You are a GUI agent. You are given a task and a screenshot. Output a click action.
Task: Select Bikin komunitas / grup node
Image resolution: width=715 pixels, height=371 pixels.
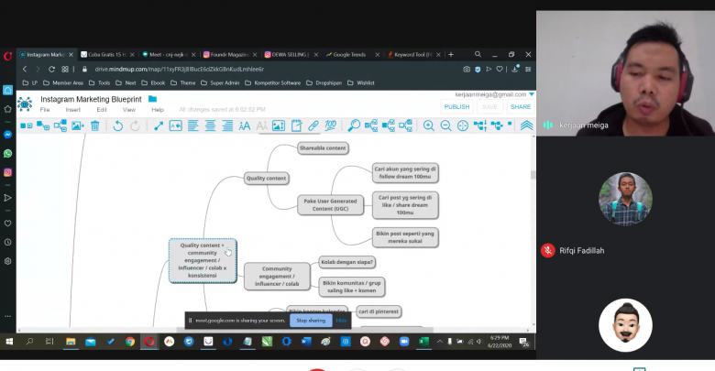352,287
